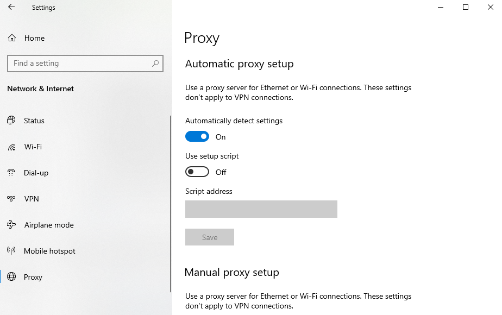Click the Find a setting search box

click(x=81, y=64)
